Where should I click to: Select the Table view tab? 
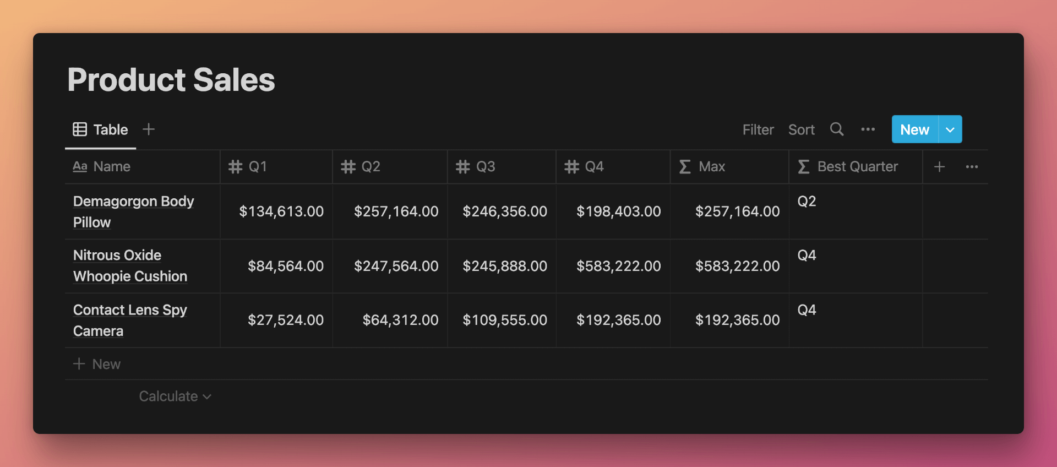101,129
